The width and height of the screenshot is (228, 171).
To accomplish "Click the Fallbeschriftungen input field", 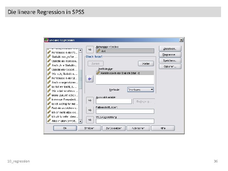I will pyautogui.click(x=125, y=111).
